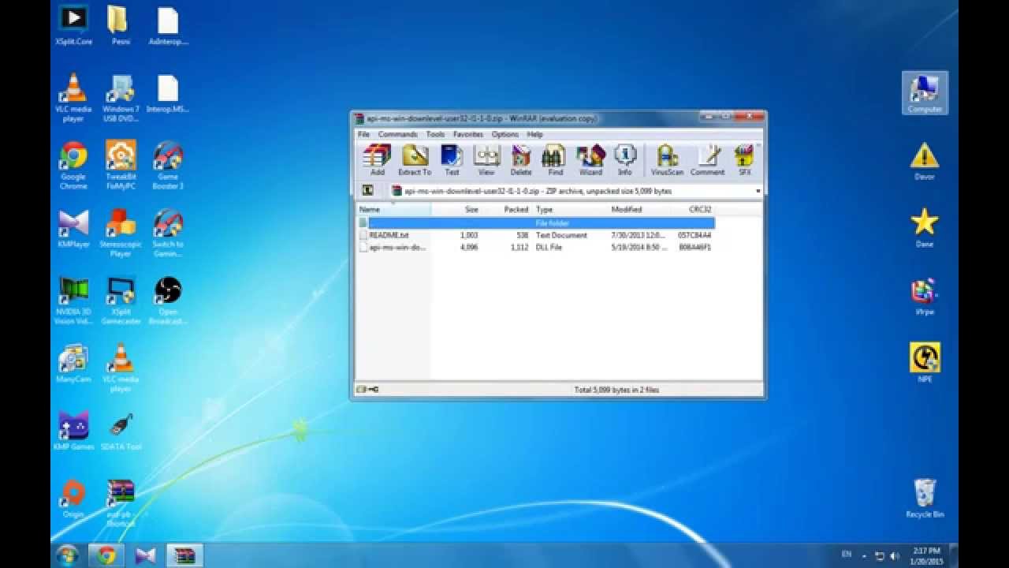Screen dimensions: 1009x568
Task: Select Computer icon on desktop
Action: pos(925,93)
